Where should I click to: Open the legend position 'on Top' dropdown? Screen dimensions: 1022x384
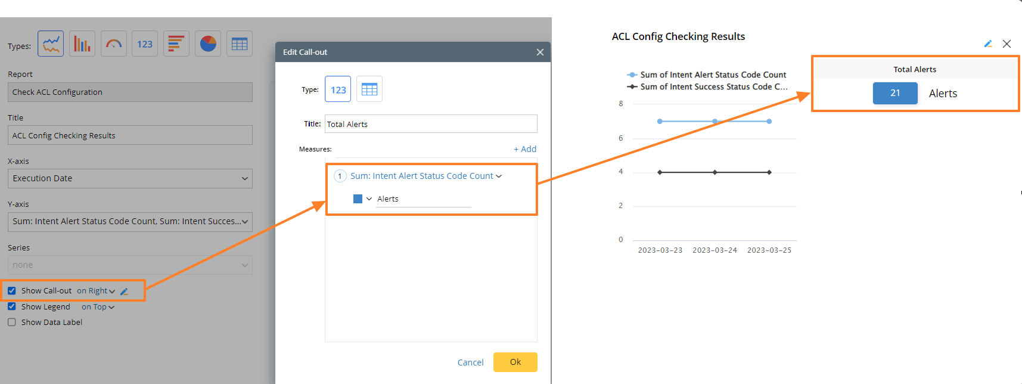coord(98,307)
